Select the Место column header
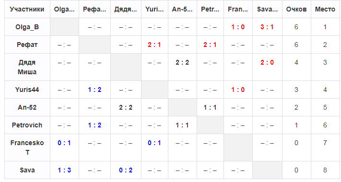This screenshot has height=182, width=341. 325,9
